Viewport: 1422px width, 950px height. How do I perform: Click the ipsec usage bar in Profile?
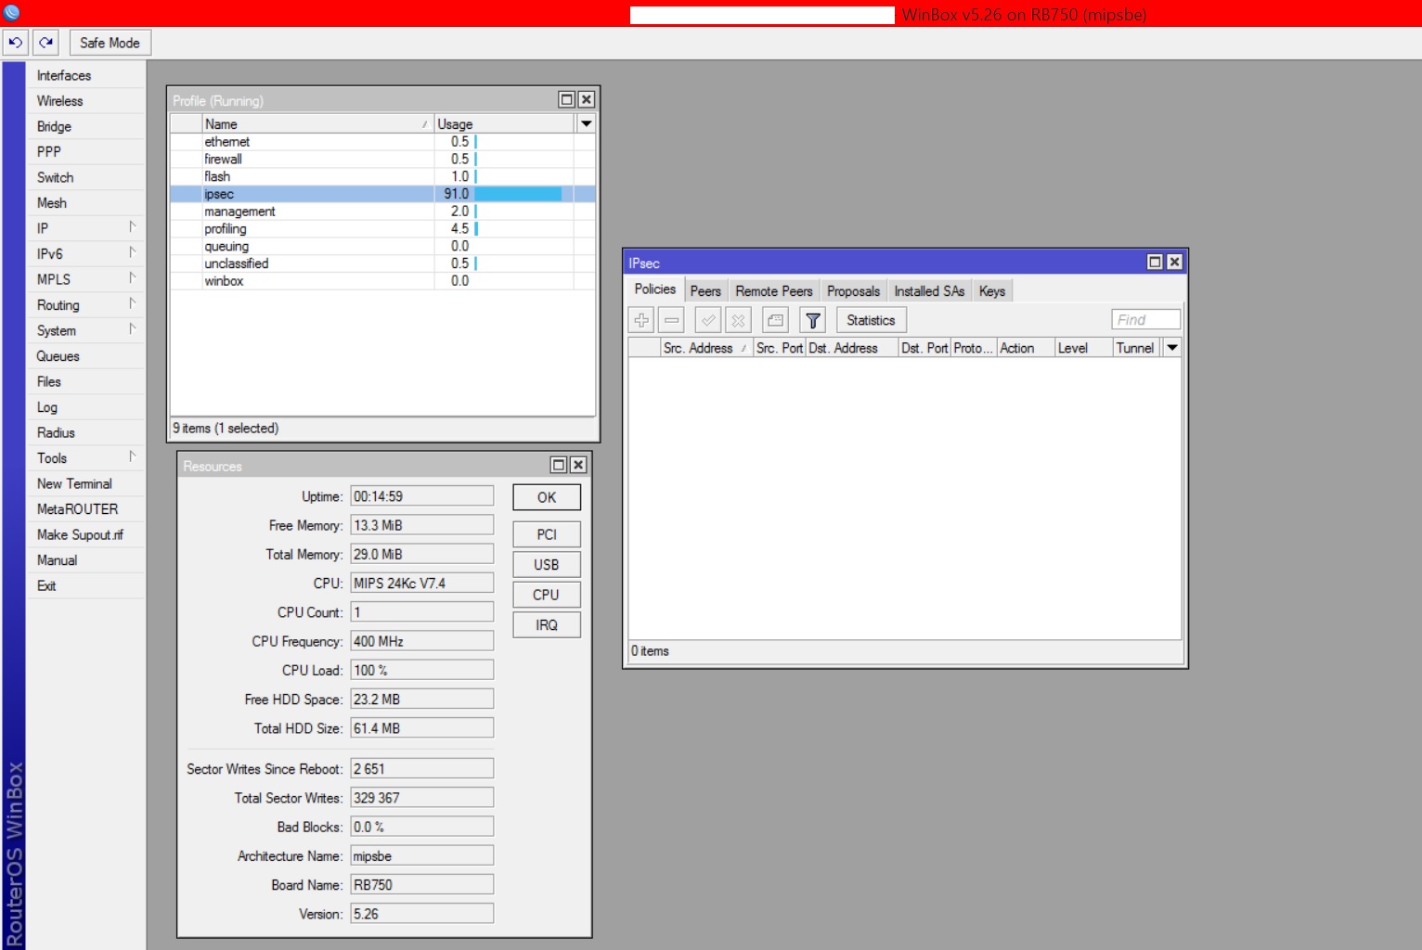point(518,194)
